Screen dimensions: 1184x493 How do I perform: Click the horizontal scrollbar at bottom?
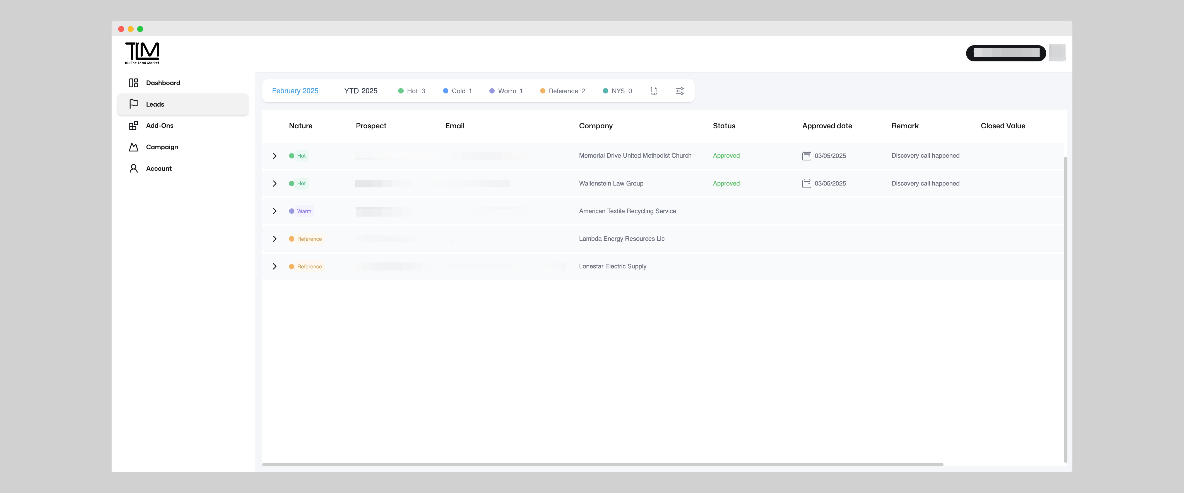point(602,465)
